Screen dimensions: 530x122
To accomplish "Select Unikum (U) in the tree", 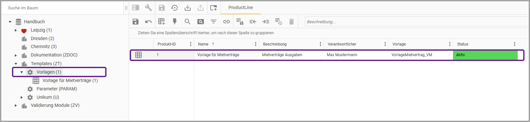I will click(x=48, y=97).
